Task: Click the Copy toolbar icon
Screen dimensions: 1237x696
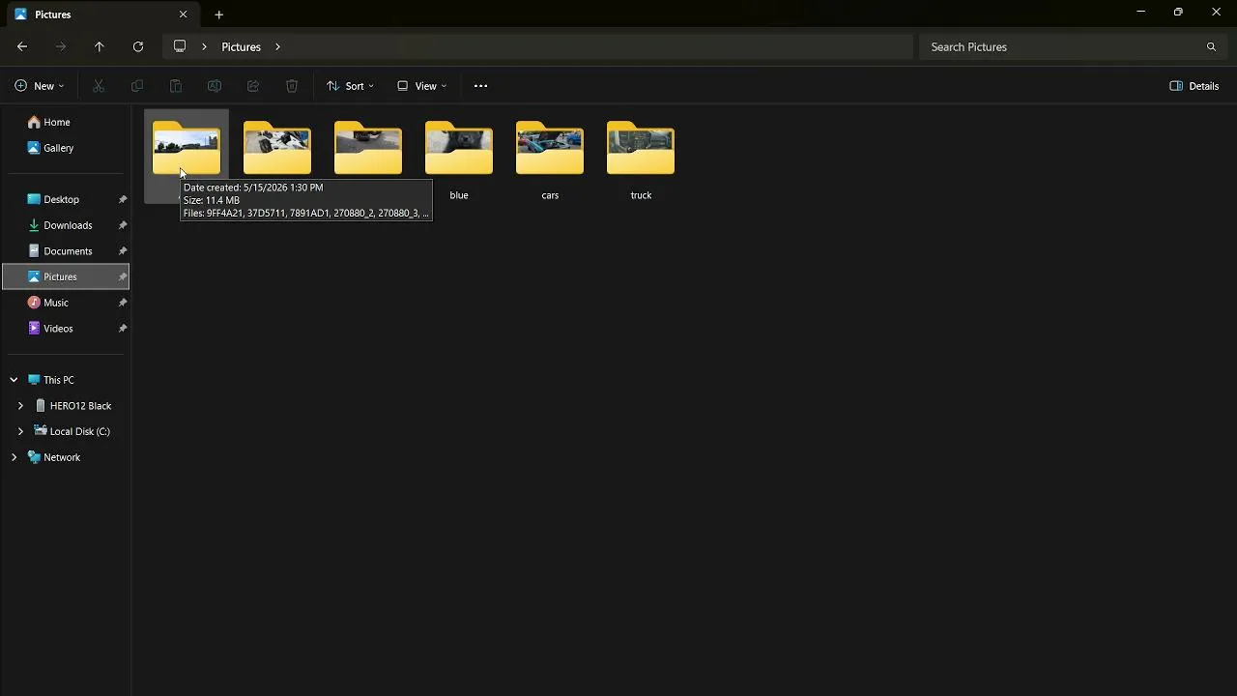Action: click(137, 86)
